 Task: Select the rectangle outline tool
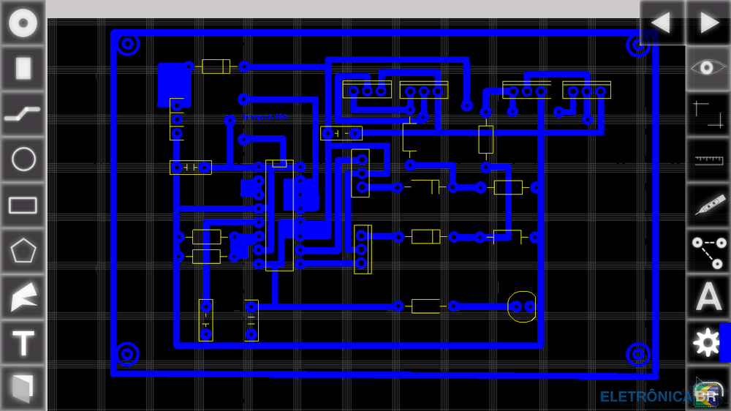[23, 205]
